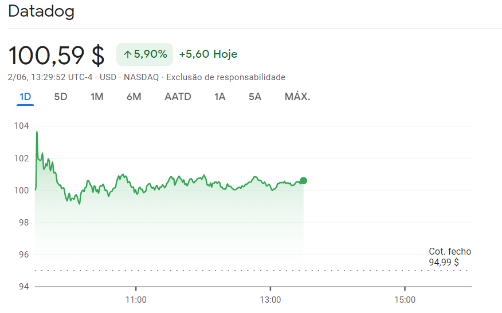Click the green current price dot on chart
This screenshot has width=502, height=313.
click(304, 181)
